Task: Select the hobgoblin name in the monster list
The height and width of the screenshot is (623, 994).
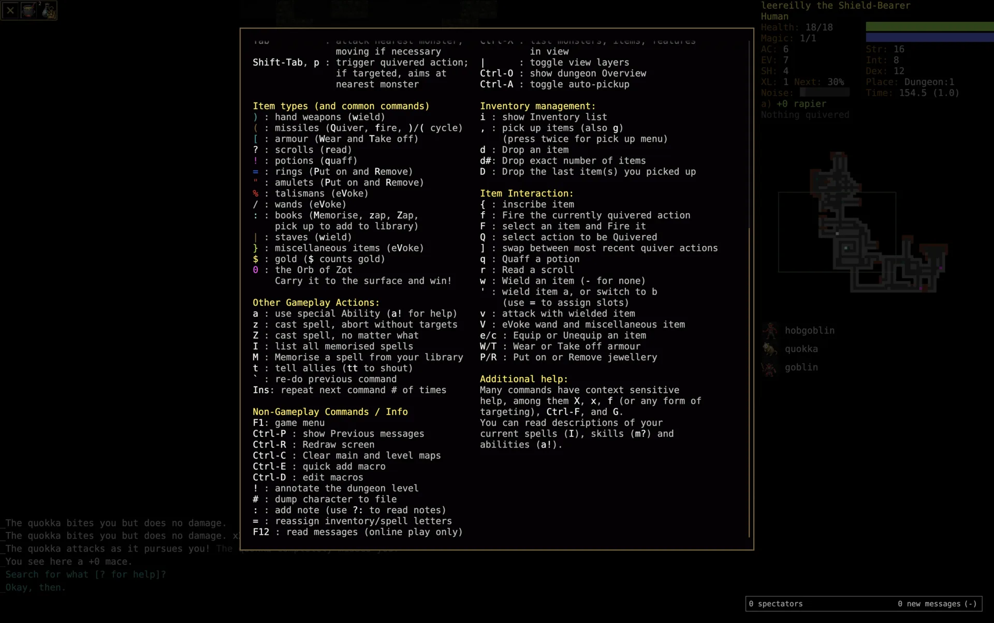Action: click(809, 331)
